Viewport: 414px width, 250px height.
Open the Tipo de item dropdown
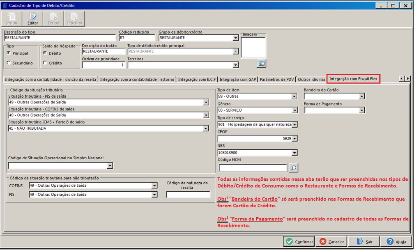294,96
